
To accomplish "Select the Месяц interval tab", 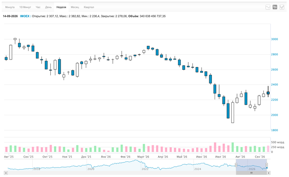I will click(x=75, y=7).
